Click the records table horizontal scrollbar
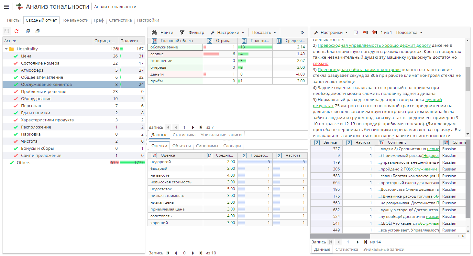473x256 pixels. click(340, 236)
